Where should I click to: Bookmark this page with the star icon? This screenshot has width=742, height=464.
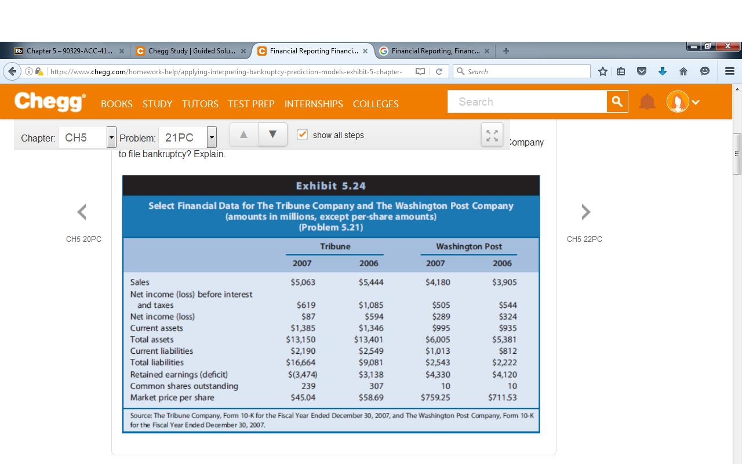[602, 71]
